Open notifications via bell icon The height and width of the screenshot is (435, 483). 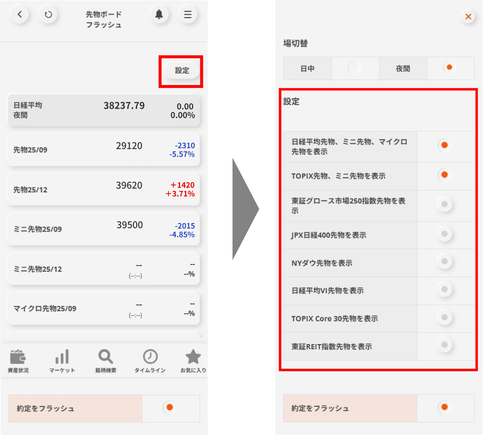pos(159,14)
